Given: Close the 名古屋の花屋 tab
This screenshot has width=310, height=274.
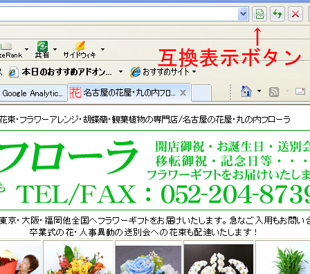Looking at the screenshot, I should [x=183, y=93].
